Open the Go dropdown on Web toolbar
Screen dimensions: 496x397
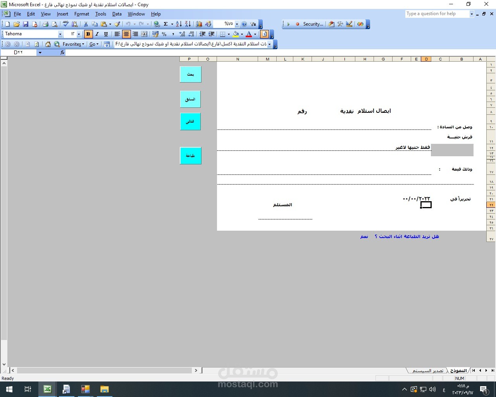click(x=94, y=44)
